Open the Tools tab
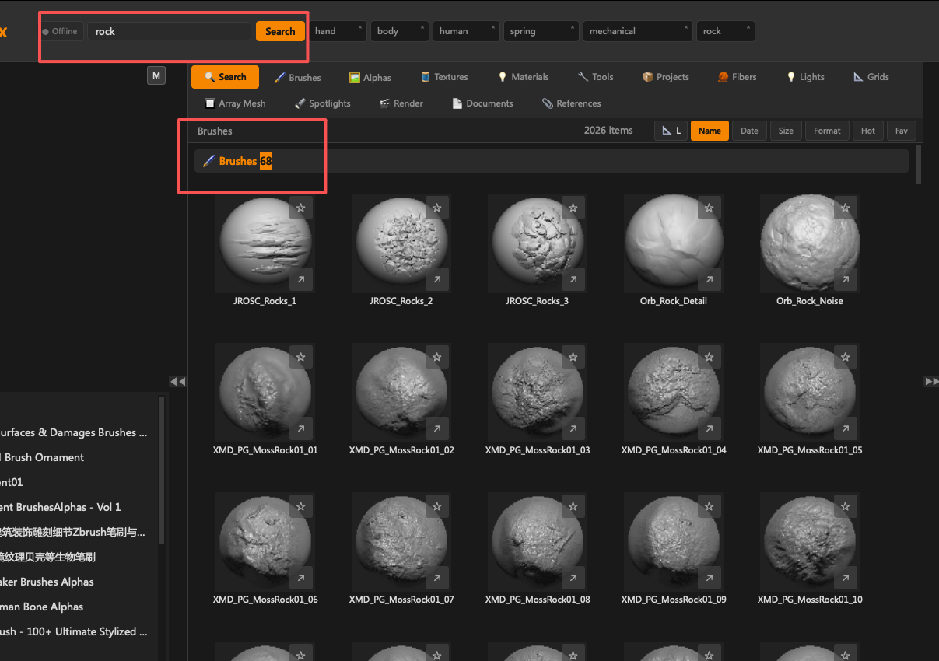939x661 pixels. click(x=596, y=77)
